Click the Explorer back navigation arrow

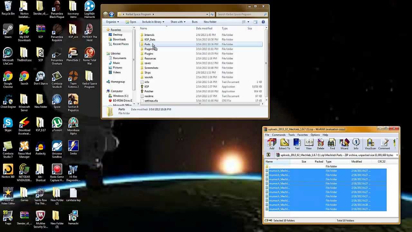tap(106, 14)
